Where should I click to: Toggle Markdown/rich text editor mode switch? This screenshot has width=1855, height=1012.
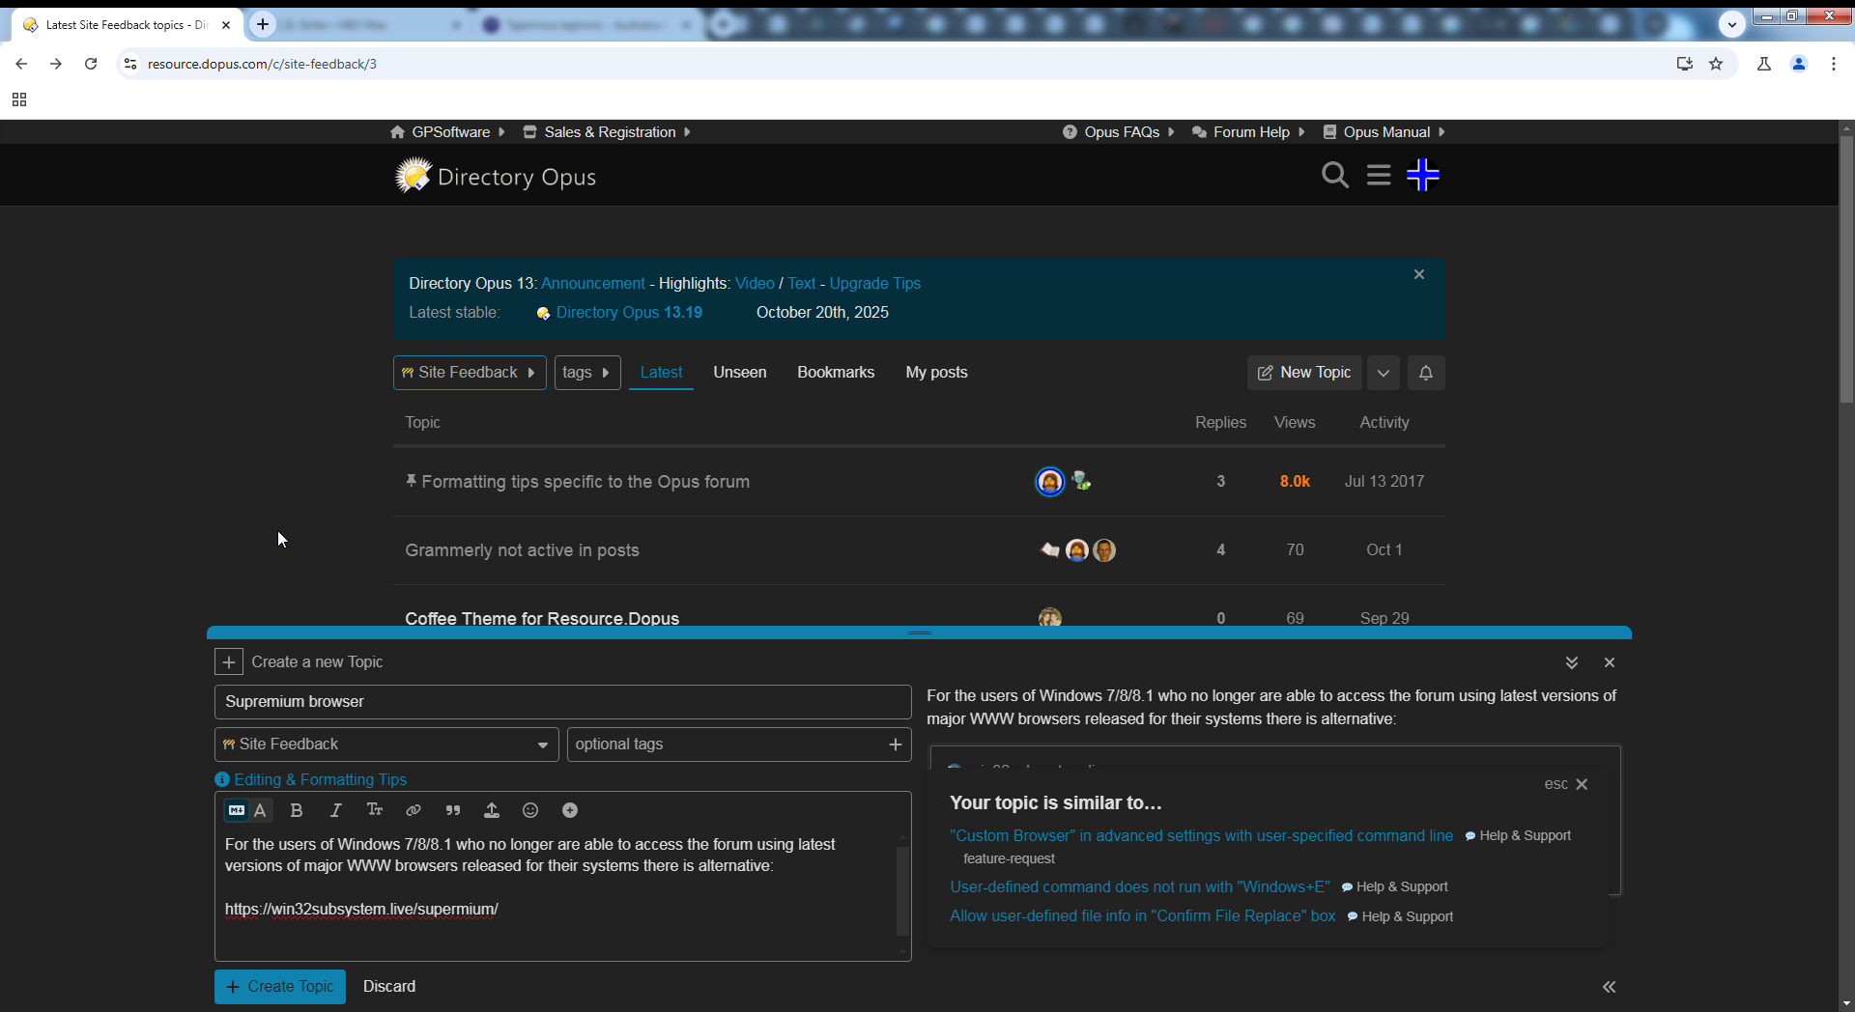(247, 810)
